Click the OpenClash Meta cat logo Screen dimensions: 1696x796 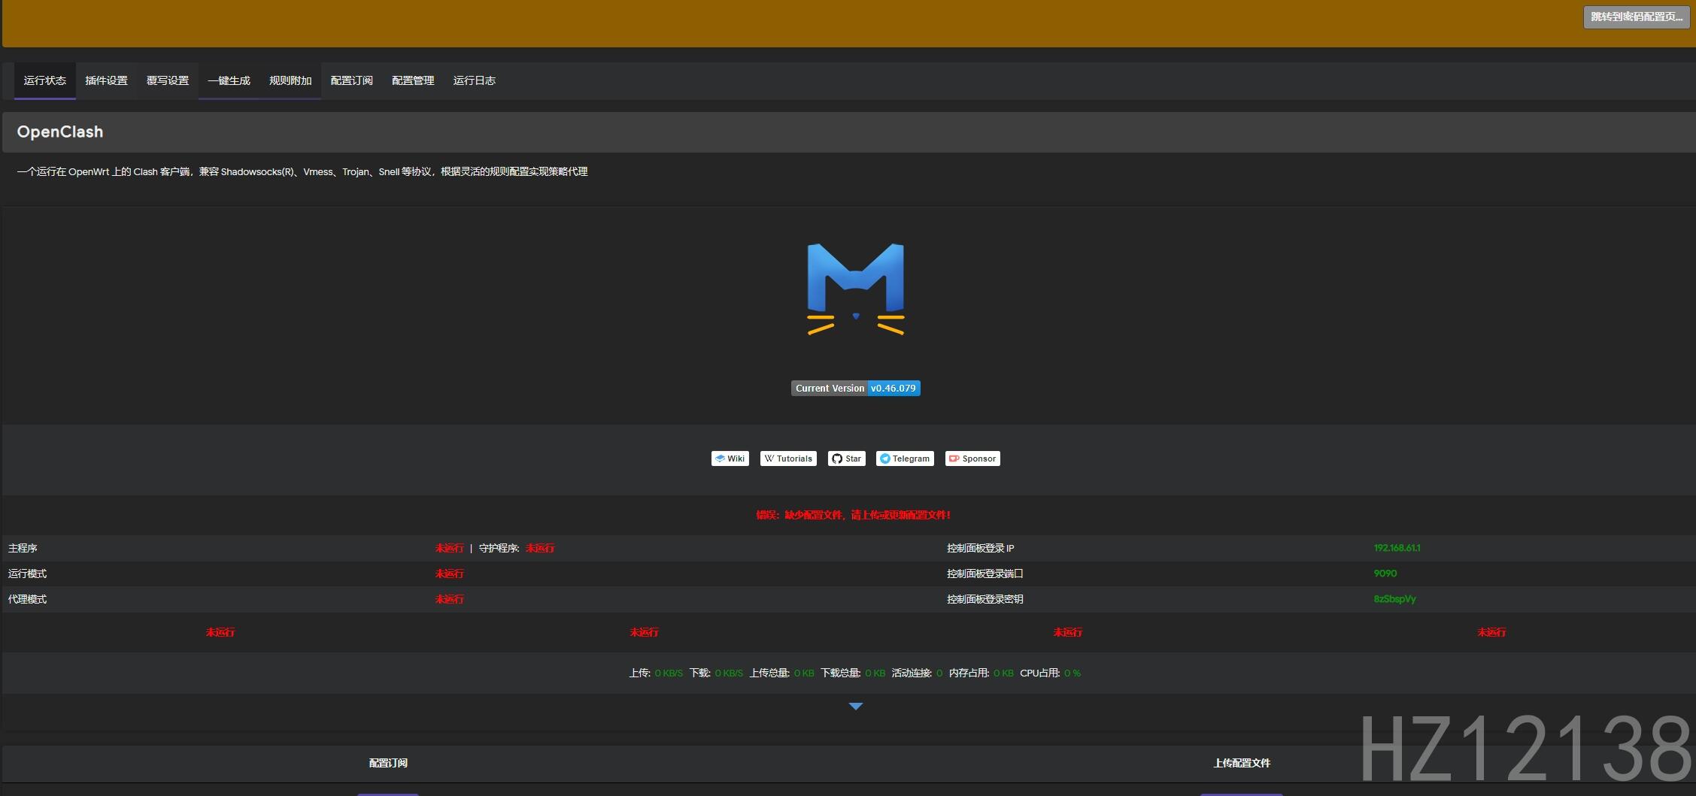coord(855,289)
